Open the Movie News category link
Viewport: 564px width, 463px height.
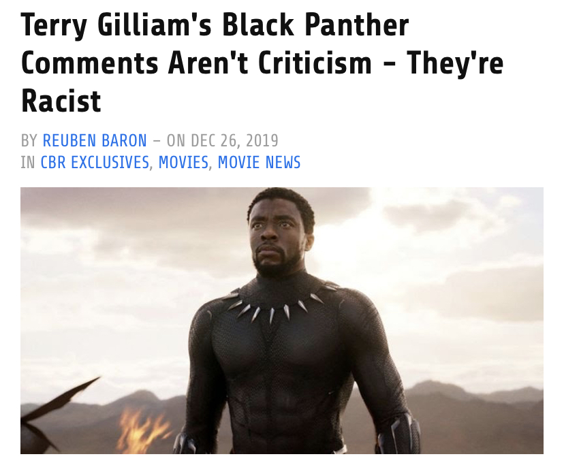coord(259,162)
